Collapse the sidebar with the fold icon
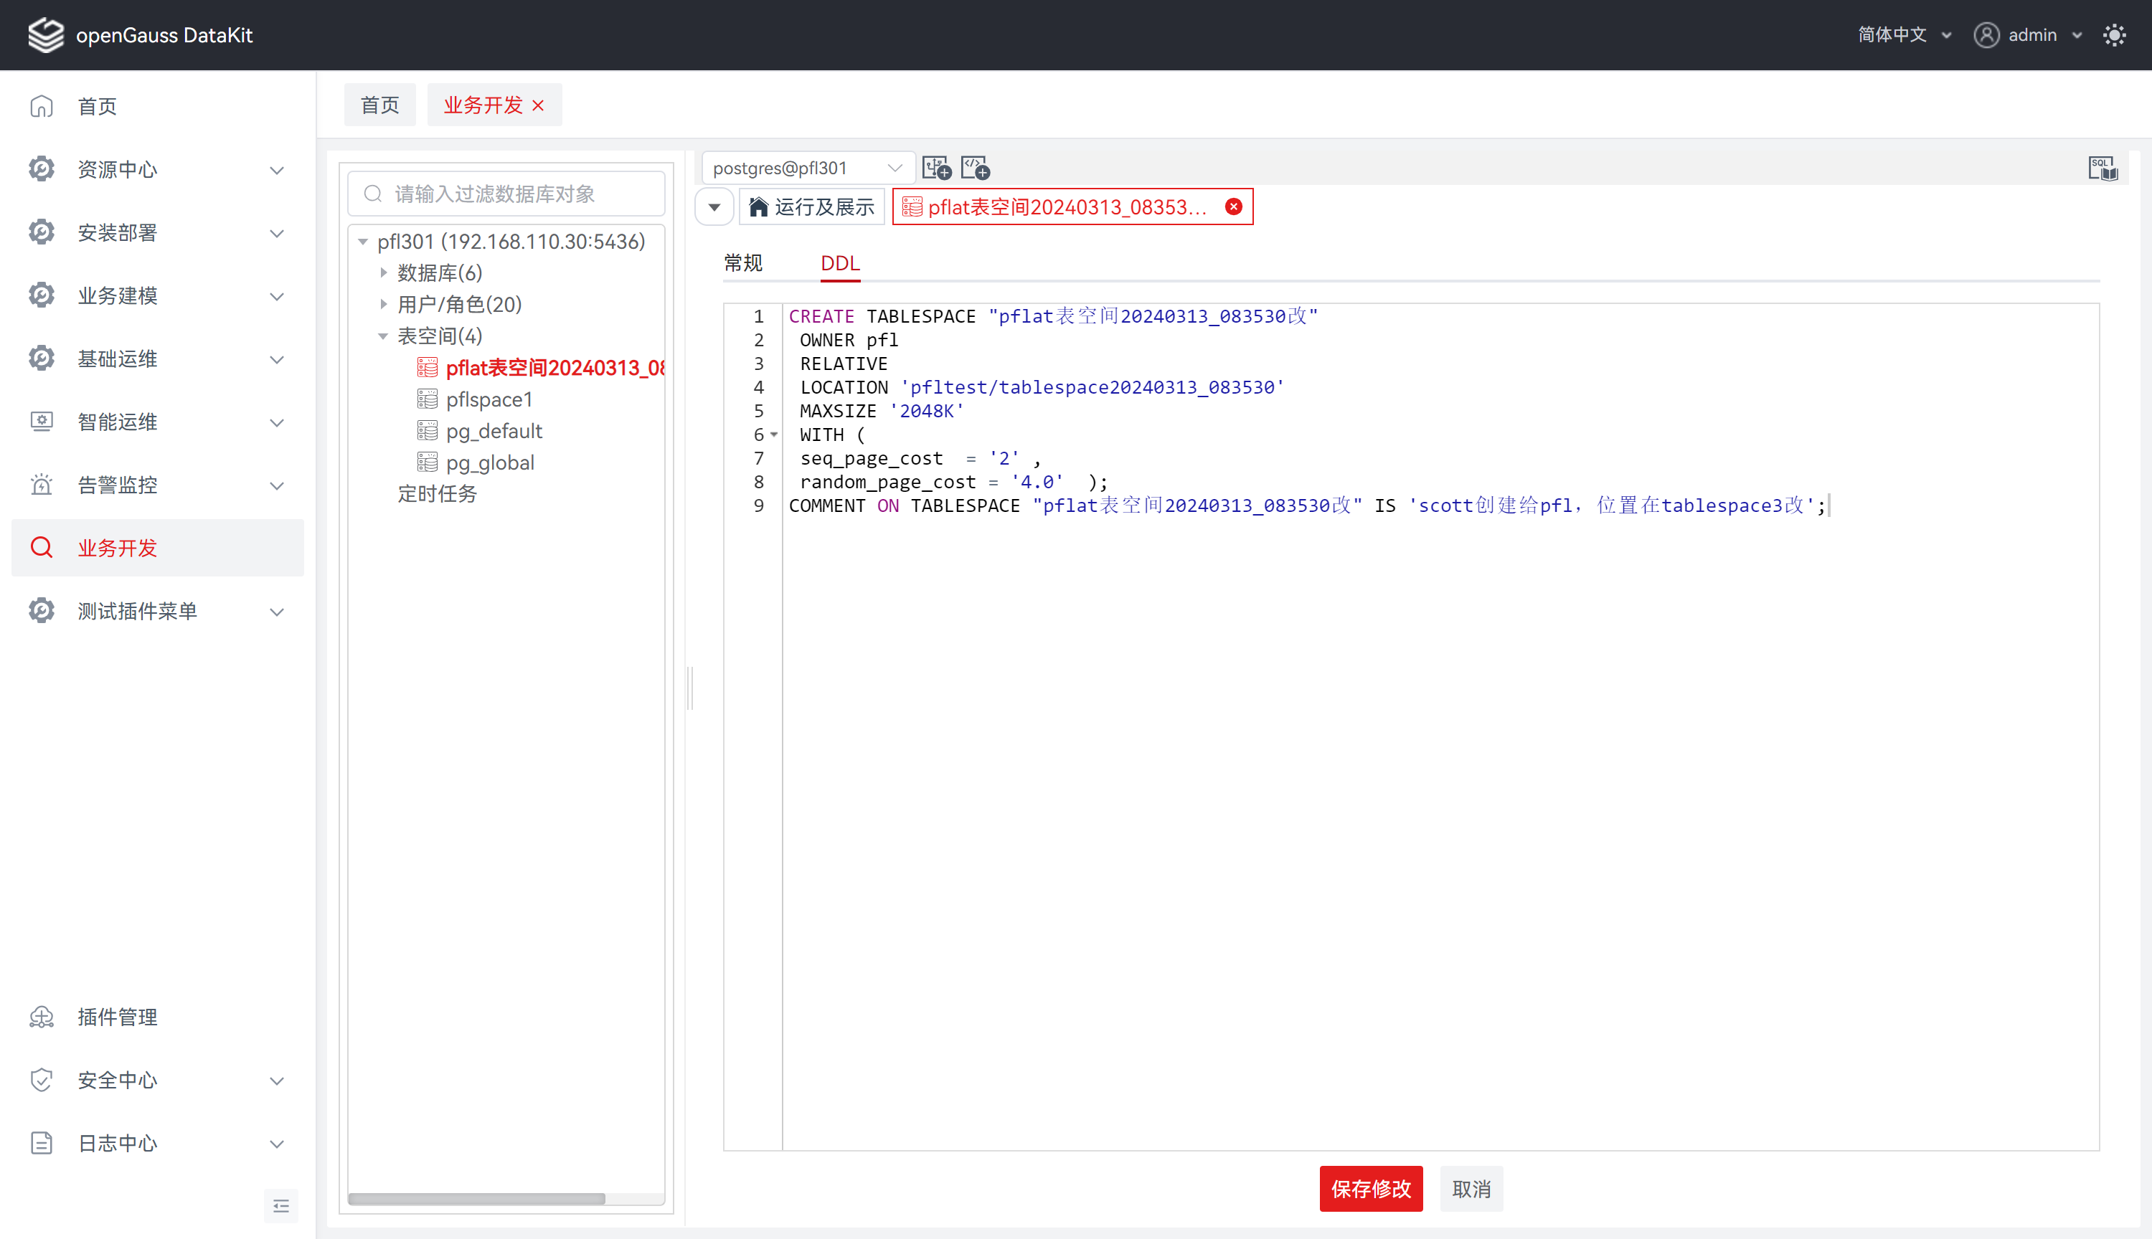 [x=281, y=1206]
